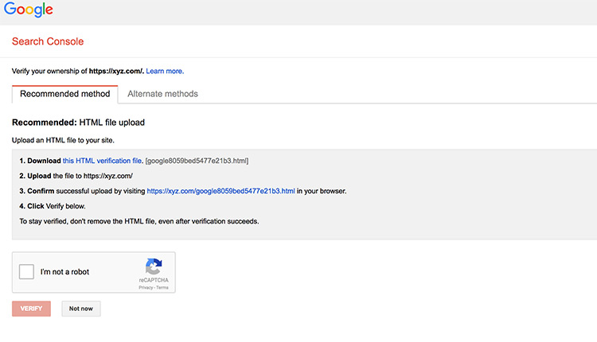This screenshot has width=597, height=342.
Task: Open the Alternate methods tab
Action: tap(162, 94)
